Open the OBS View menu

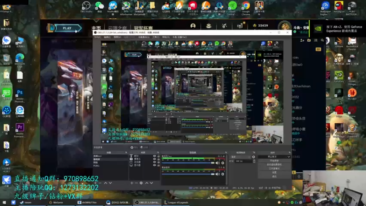click(118, 37)
